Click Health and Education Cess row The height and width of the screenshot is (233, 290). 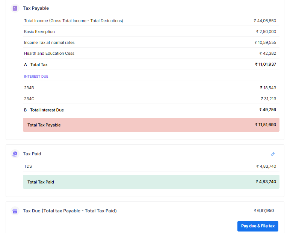click(49, 53)
